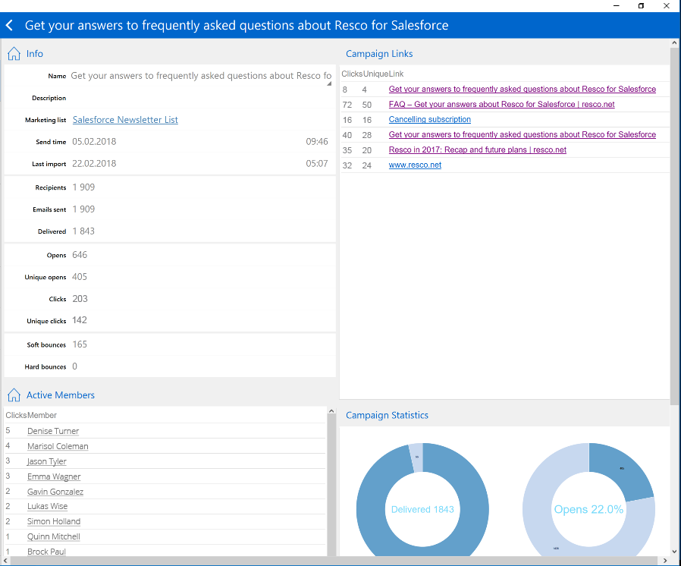Image resolution: width=681 pixels, height=566 pixels.
Task: Open member Denise Turner
Action: (53, 431)
